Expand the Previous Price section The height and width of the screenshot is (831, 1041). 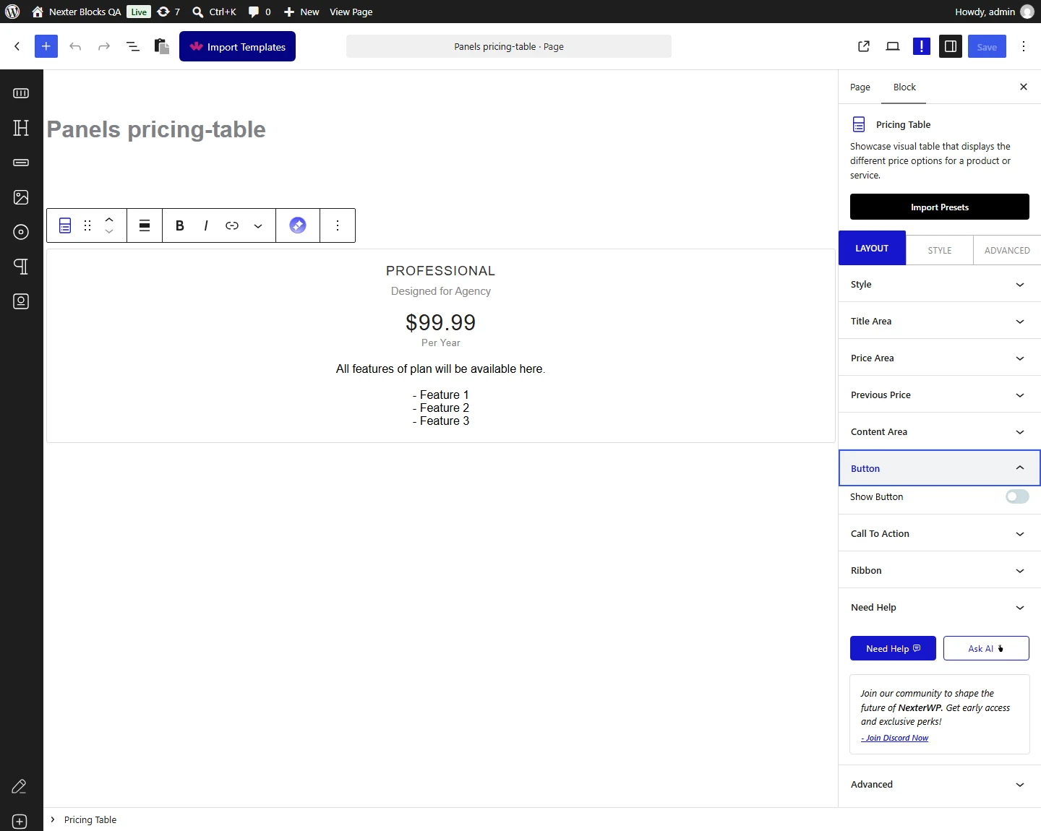940,395
